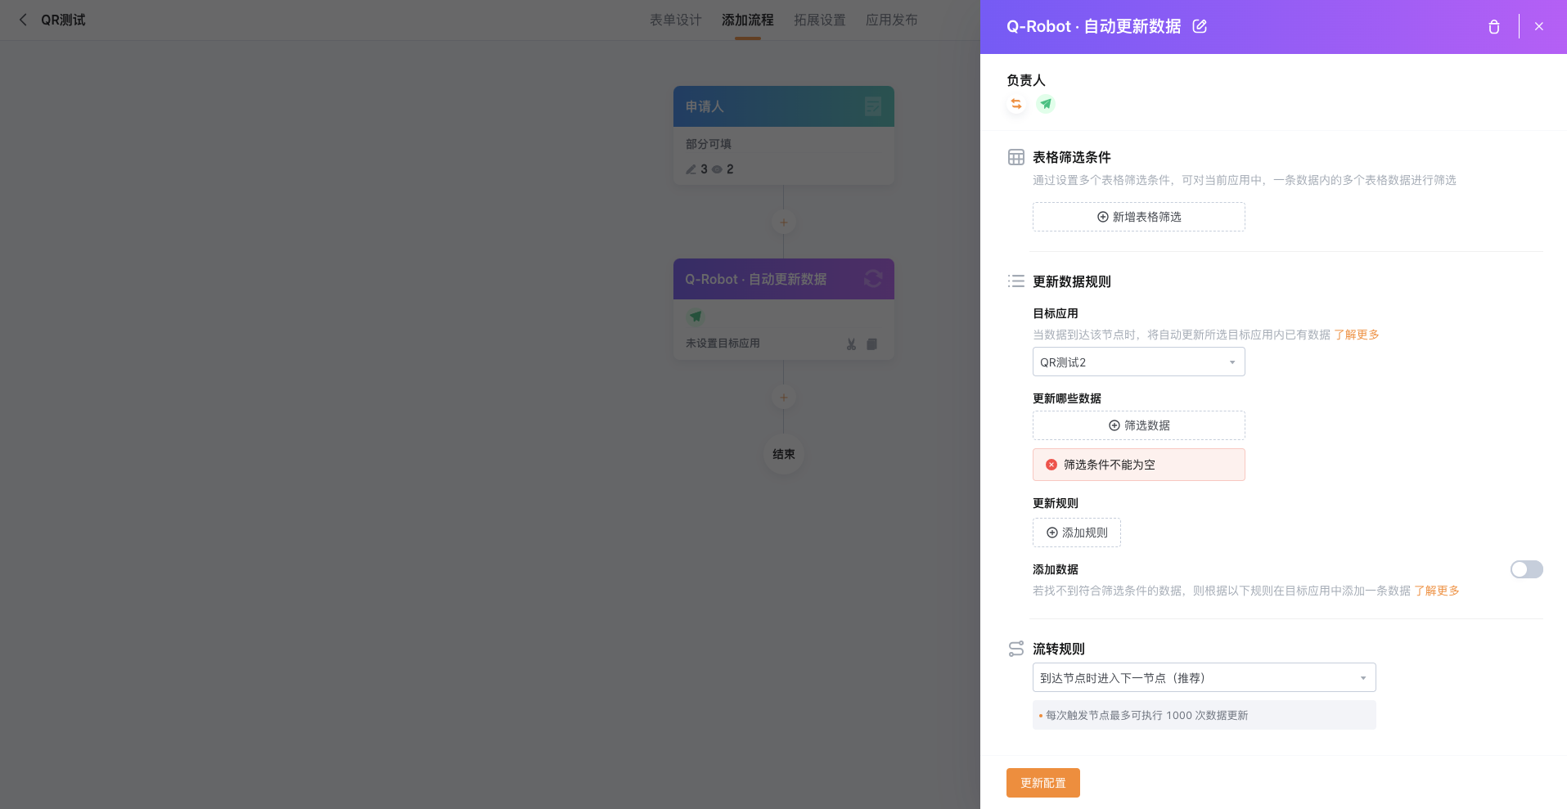Click the red error icon in 筛选条件不能为空
This screenshot has height=809, width=1567.
pos(1051,465)
